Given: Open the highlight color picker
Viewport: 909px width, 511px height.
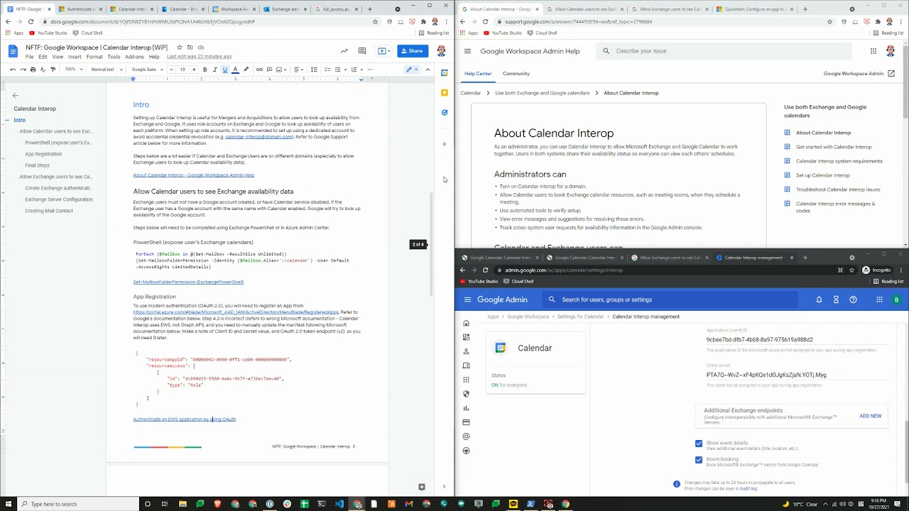Looking at the screenshot, I should [x=246, y=70].
